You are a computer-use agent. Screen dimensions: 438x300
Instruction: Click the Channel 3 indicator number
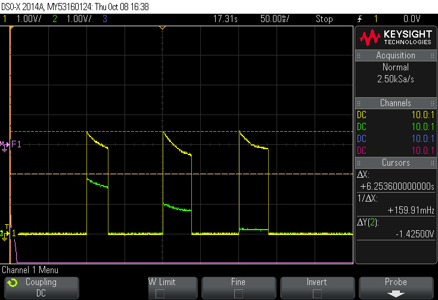coord(105,19)
